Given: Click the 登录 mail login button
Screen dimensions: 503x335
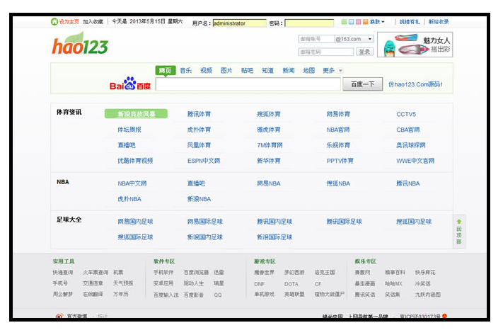Looking at the screenshot, I should pyautogui.click(x=364, y=52).
